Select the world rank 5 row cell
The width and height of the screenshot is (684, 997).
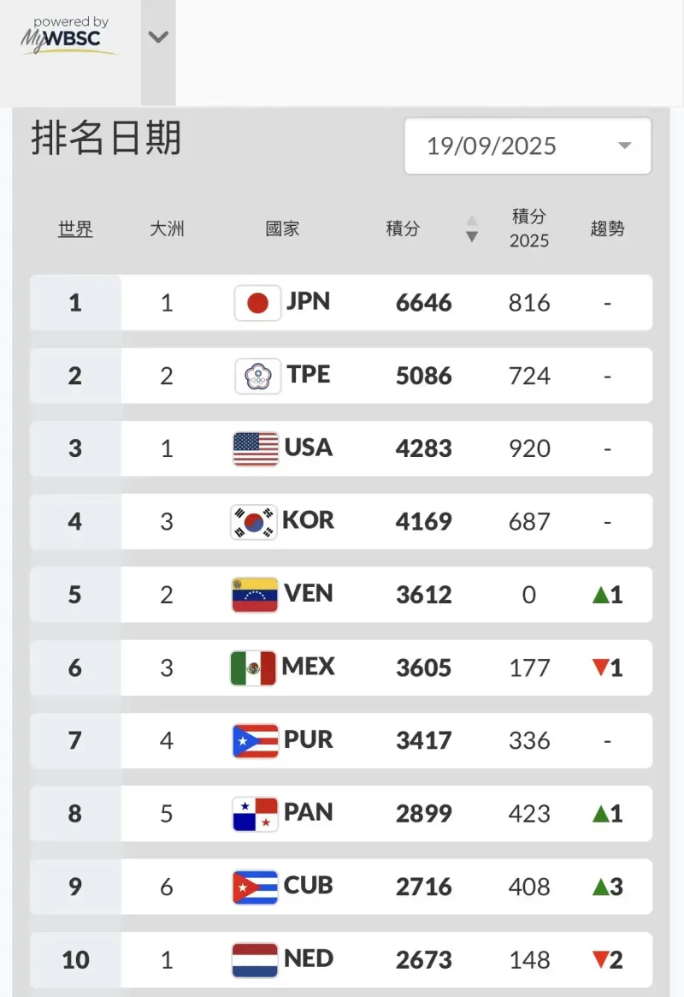click(x=75, y=595)
